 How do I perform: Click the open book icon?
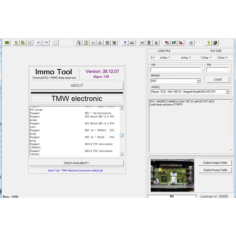pos(132,43)
